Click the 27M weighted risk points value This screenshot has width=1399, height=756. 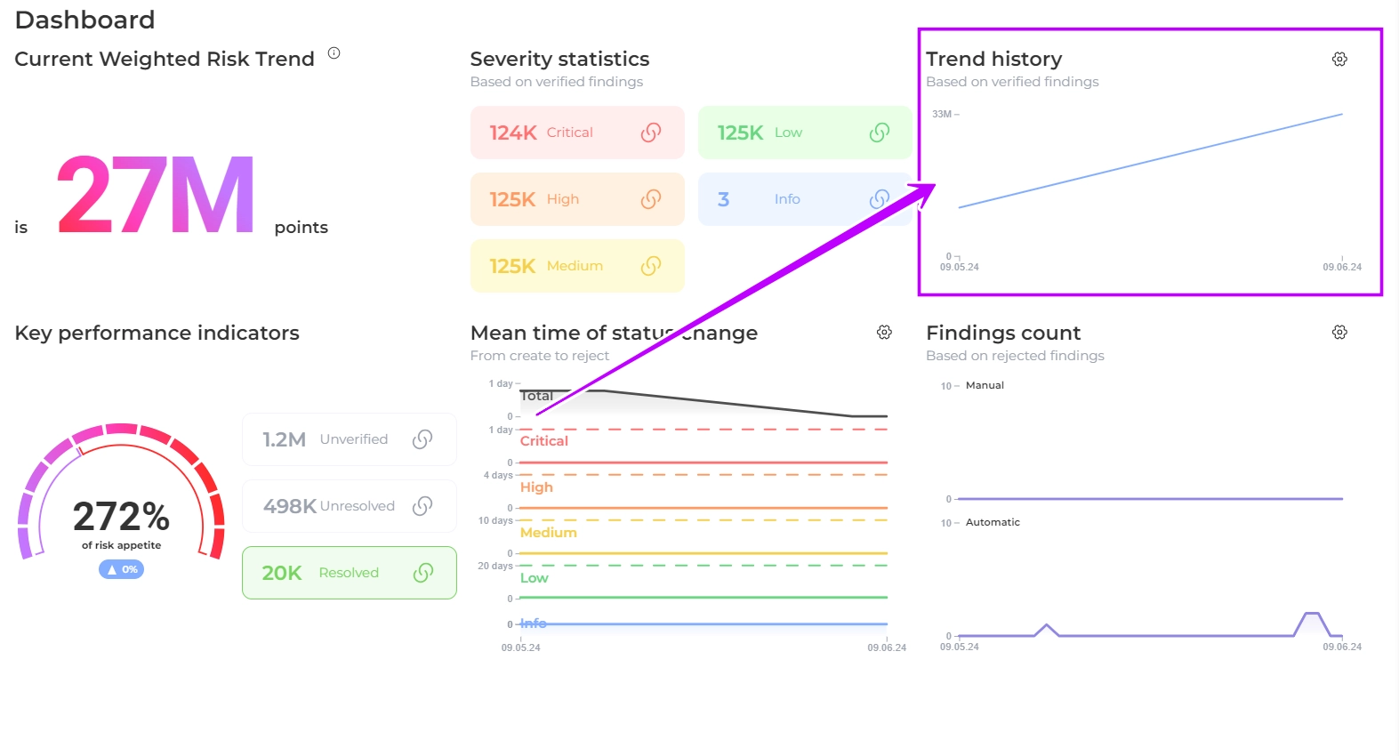point(157,196)
